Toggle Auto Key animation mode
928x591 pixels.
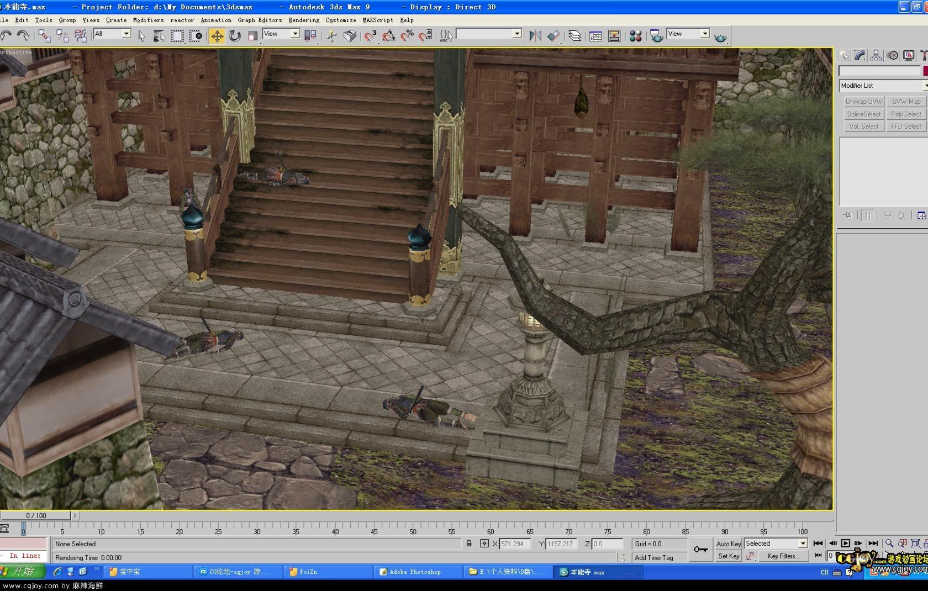tap(729, 544)
